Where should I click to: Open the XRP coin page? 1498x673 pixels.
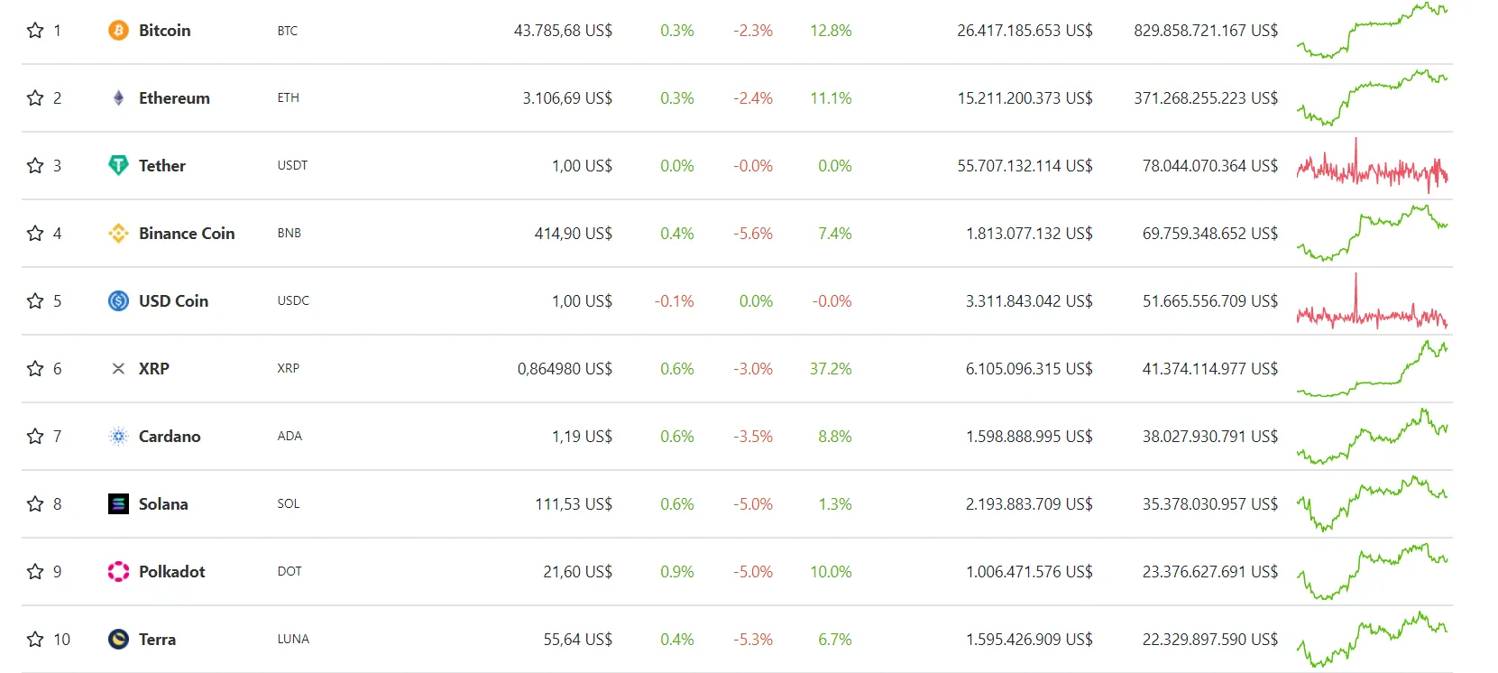(154, 369)
